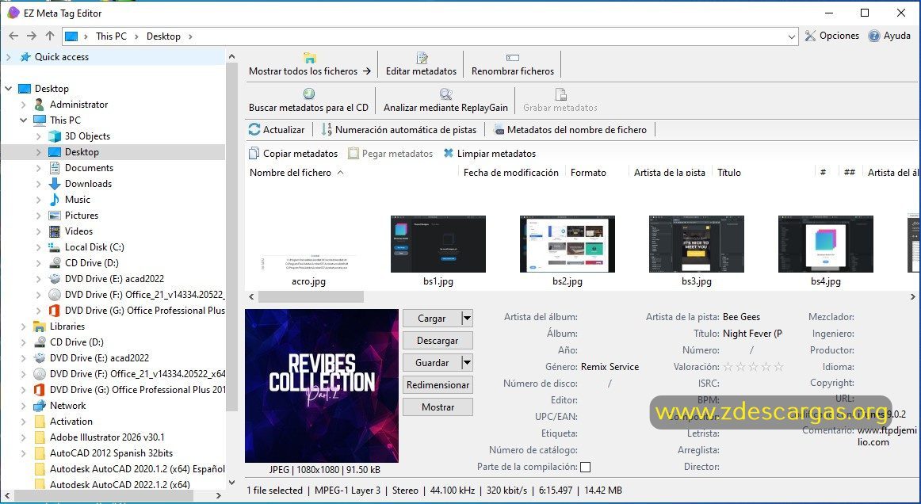Select Downloads folder in the tree

pos(88,184)
